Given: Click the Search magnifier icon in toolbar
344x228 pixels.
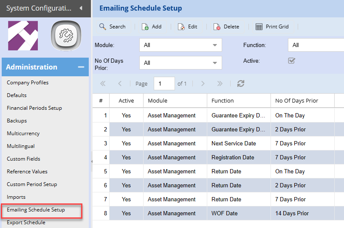Looking at the screenshot, I should (102, 27).
